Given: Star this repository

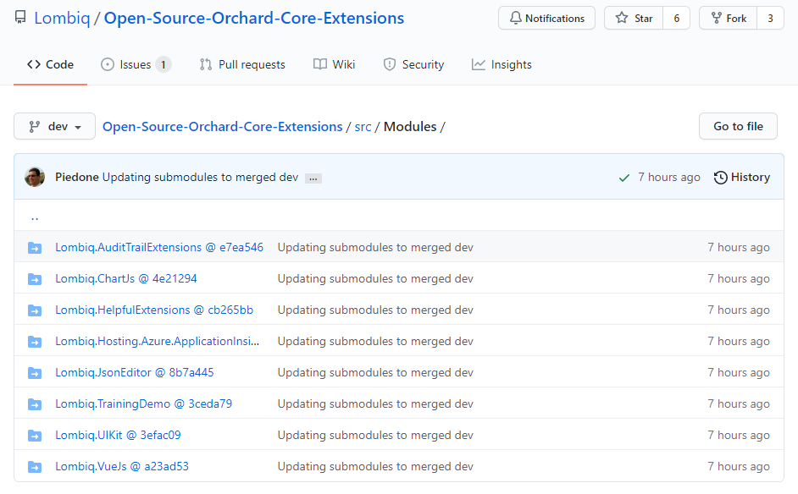Looking at the screenshot, I should (634, 19).
